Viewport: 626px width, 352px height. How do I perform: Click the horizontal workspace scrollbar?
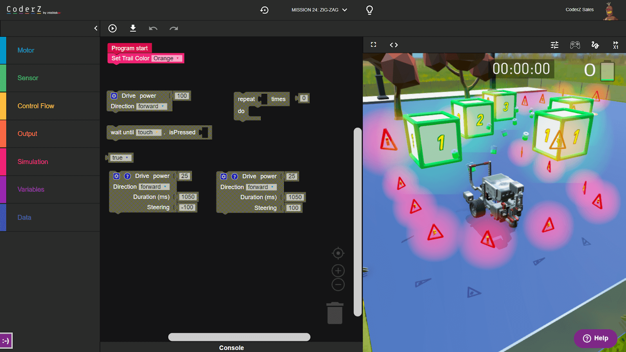point(239,337)
